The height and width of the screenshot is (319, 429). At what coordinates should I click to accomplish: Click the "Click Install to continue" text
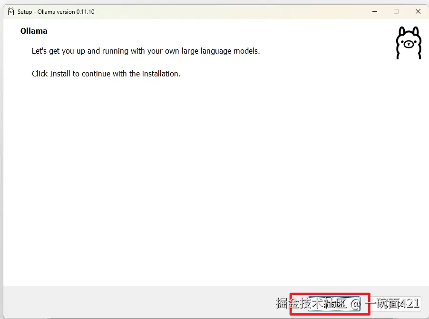click(x=106, y=74)
